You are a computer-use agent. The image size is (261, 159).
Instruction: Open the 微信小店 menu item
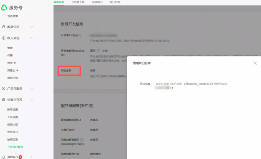click(12, 78)
